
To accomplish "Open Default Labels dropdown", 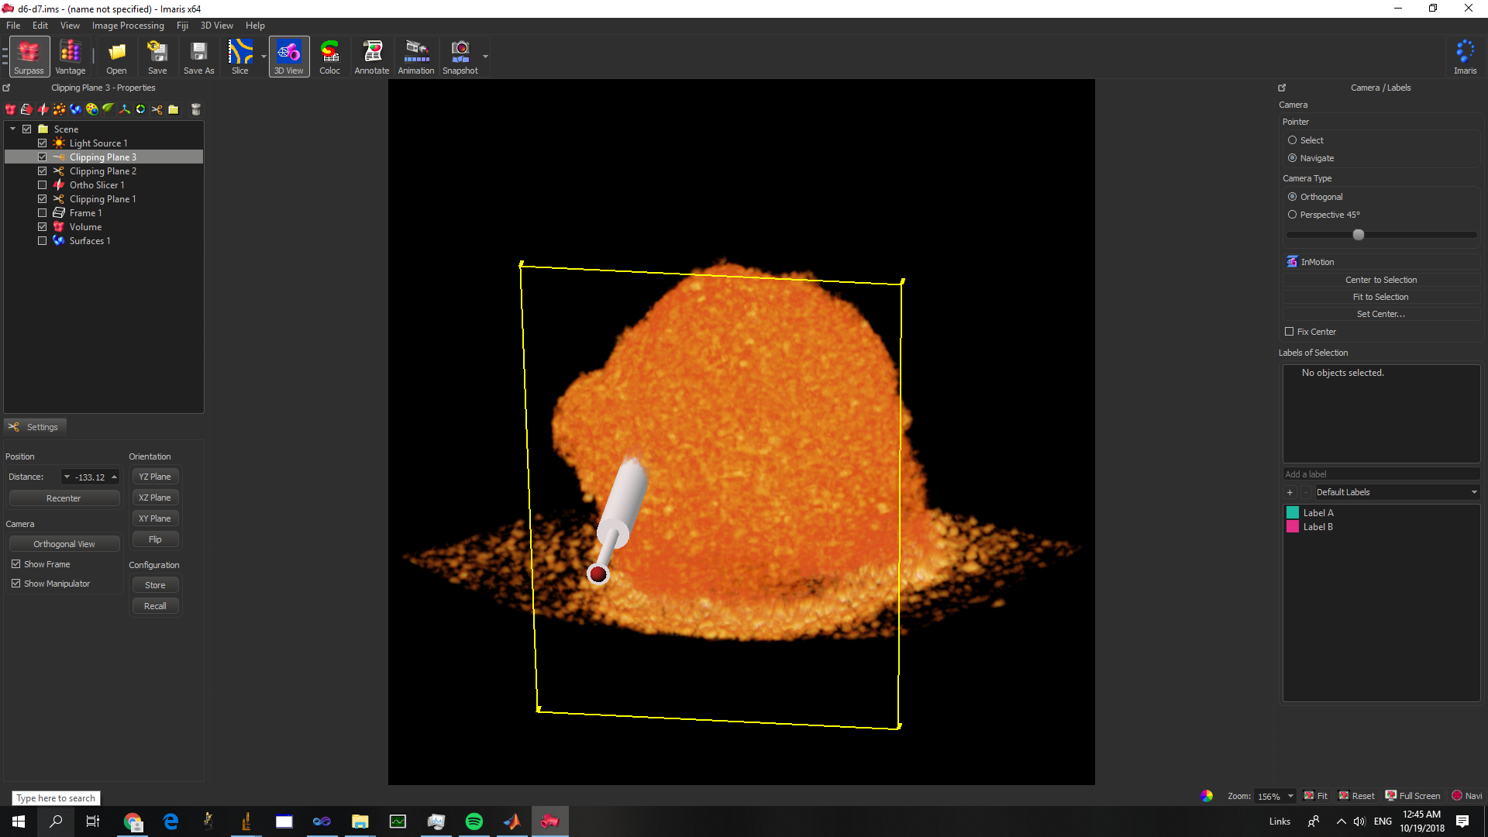I will click(1397, 492).
